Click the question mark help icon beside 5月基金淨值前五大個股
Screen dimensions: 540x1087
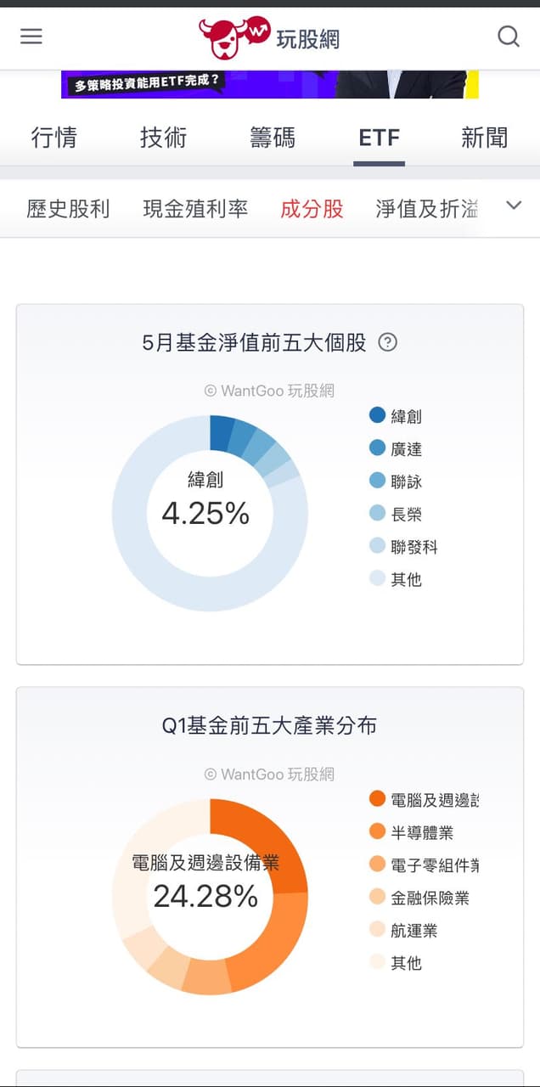(388, 343)
